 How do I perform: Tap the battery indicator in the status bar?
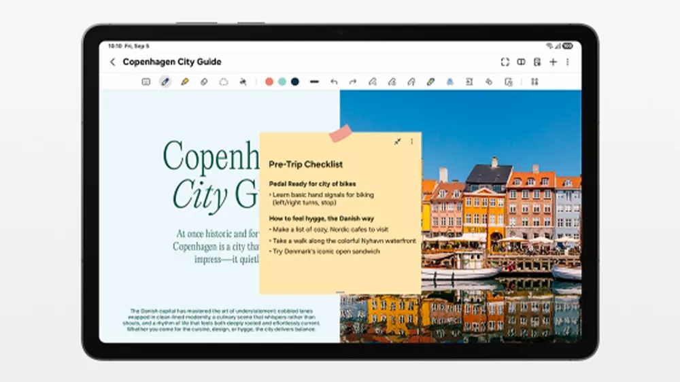click(x=568, y=46)
